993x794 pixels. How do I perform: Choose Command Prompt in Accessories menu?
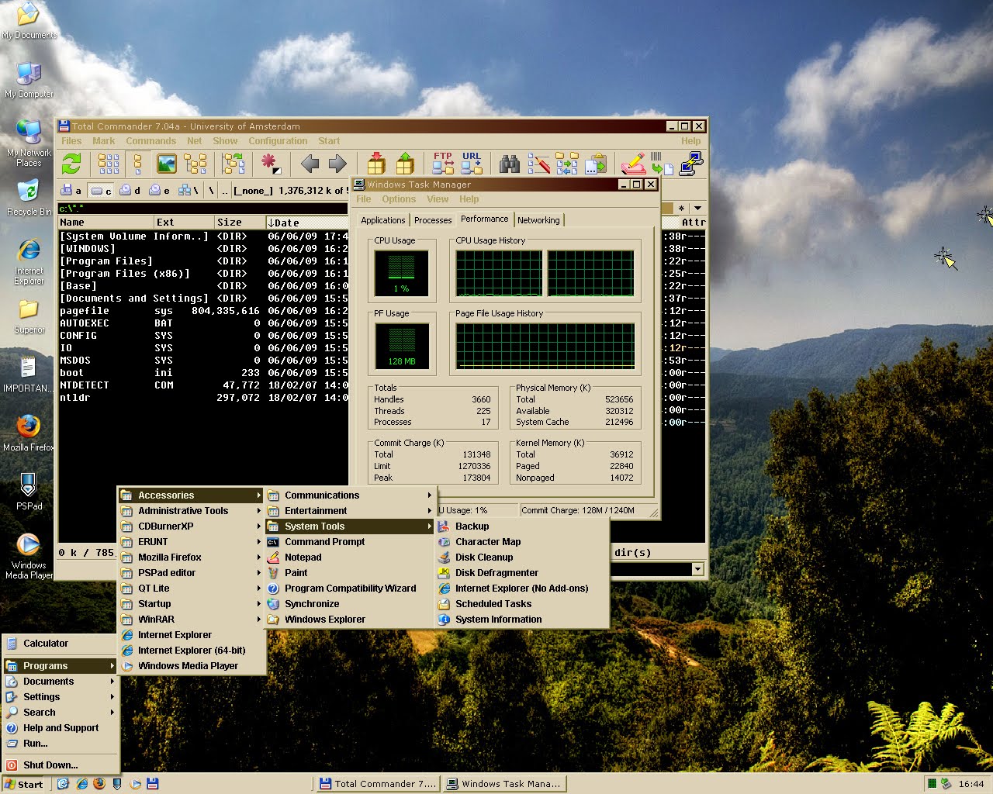coord(351,542)
